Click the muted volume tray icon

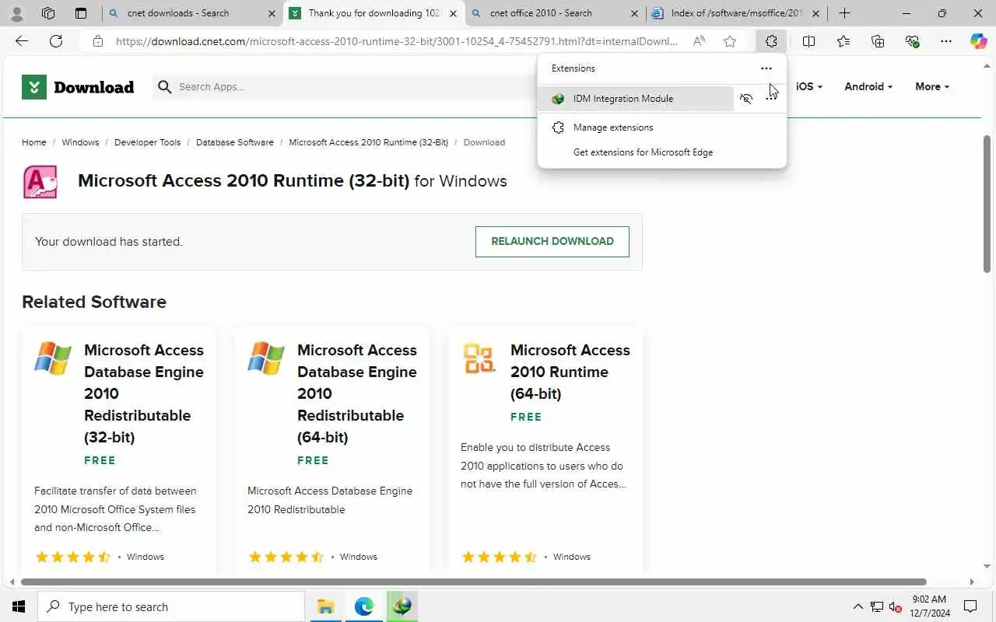point(896,606)
